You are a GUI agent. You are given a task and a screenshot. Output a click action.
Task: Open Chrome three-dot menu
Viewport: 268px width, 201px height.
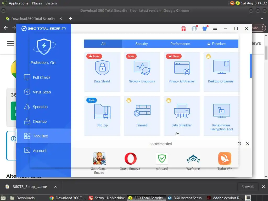pos(262,28)
